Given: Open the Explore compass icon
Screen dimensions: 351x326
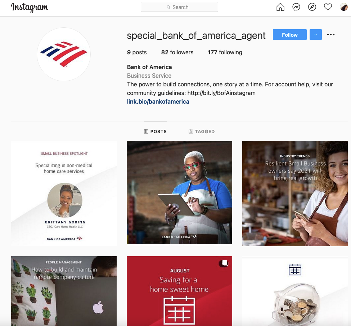Looking at the screenshot, I should (312, 7).
